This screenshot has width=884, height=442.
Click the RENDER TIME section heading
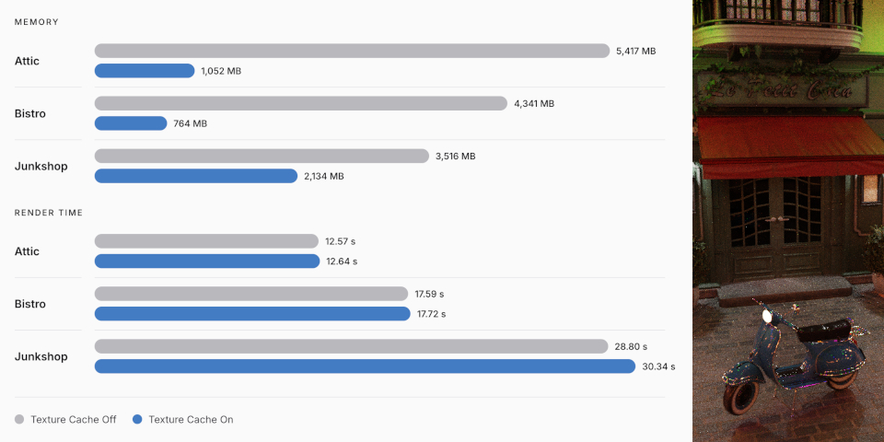point(49,213)
